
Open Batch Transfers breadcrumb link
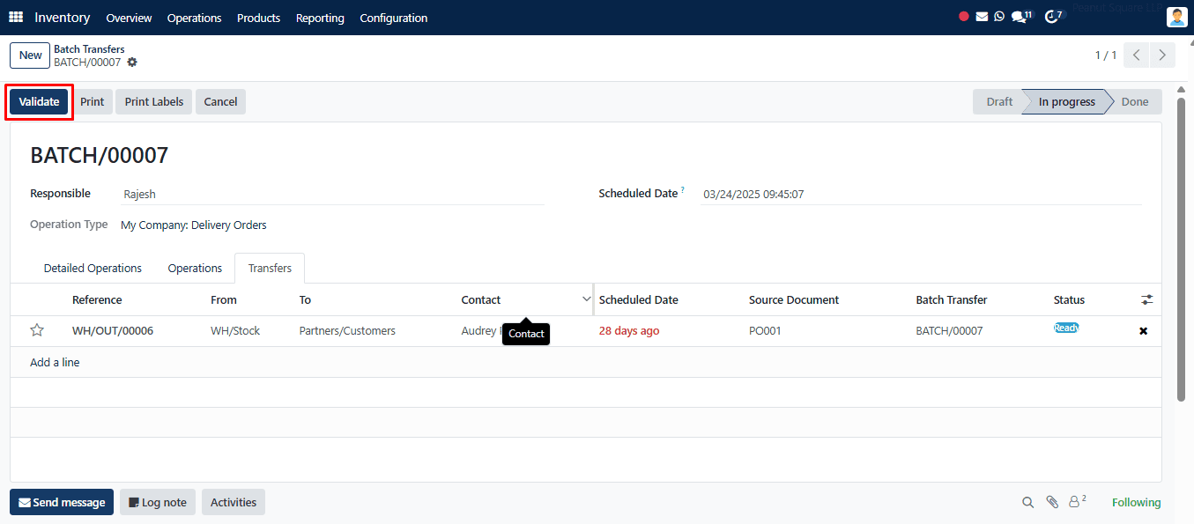(89, 49)
